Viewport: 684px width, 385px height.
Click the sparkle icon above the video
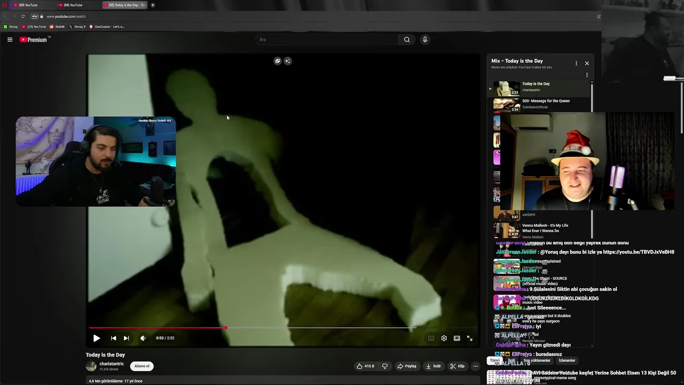(287, 61)
